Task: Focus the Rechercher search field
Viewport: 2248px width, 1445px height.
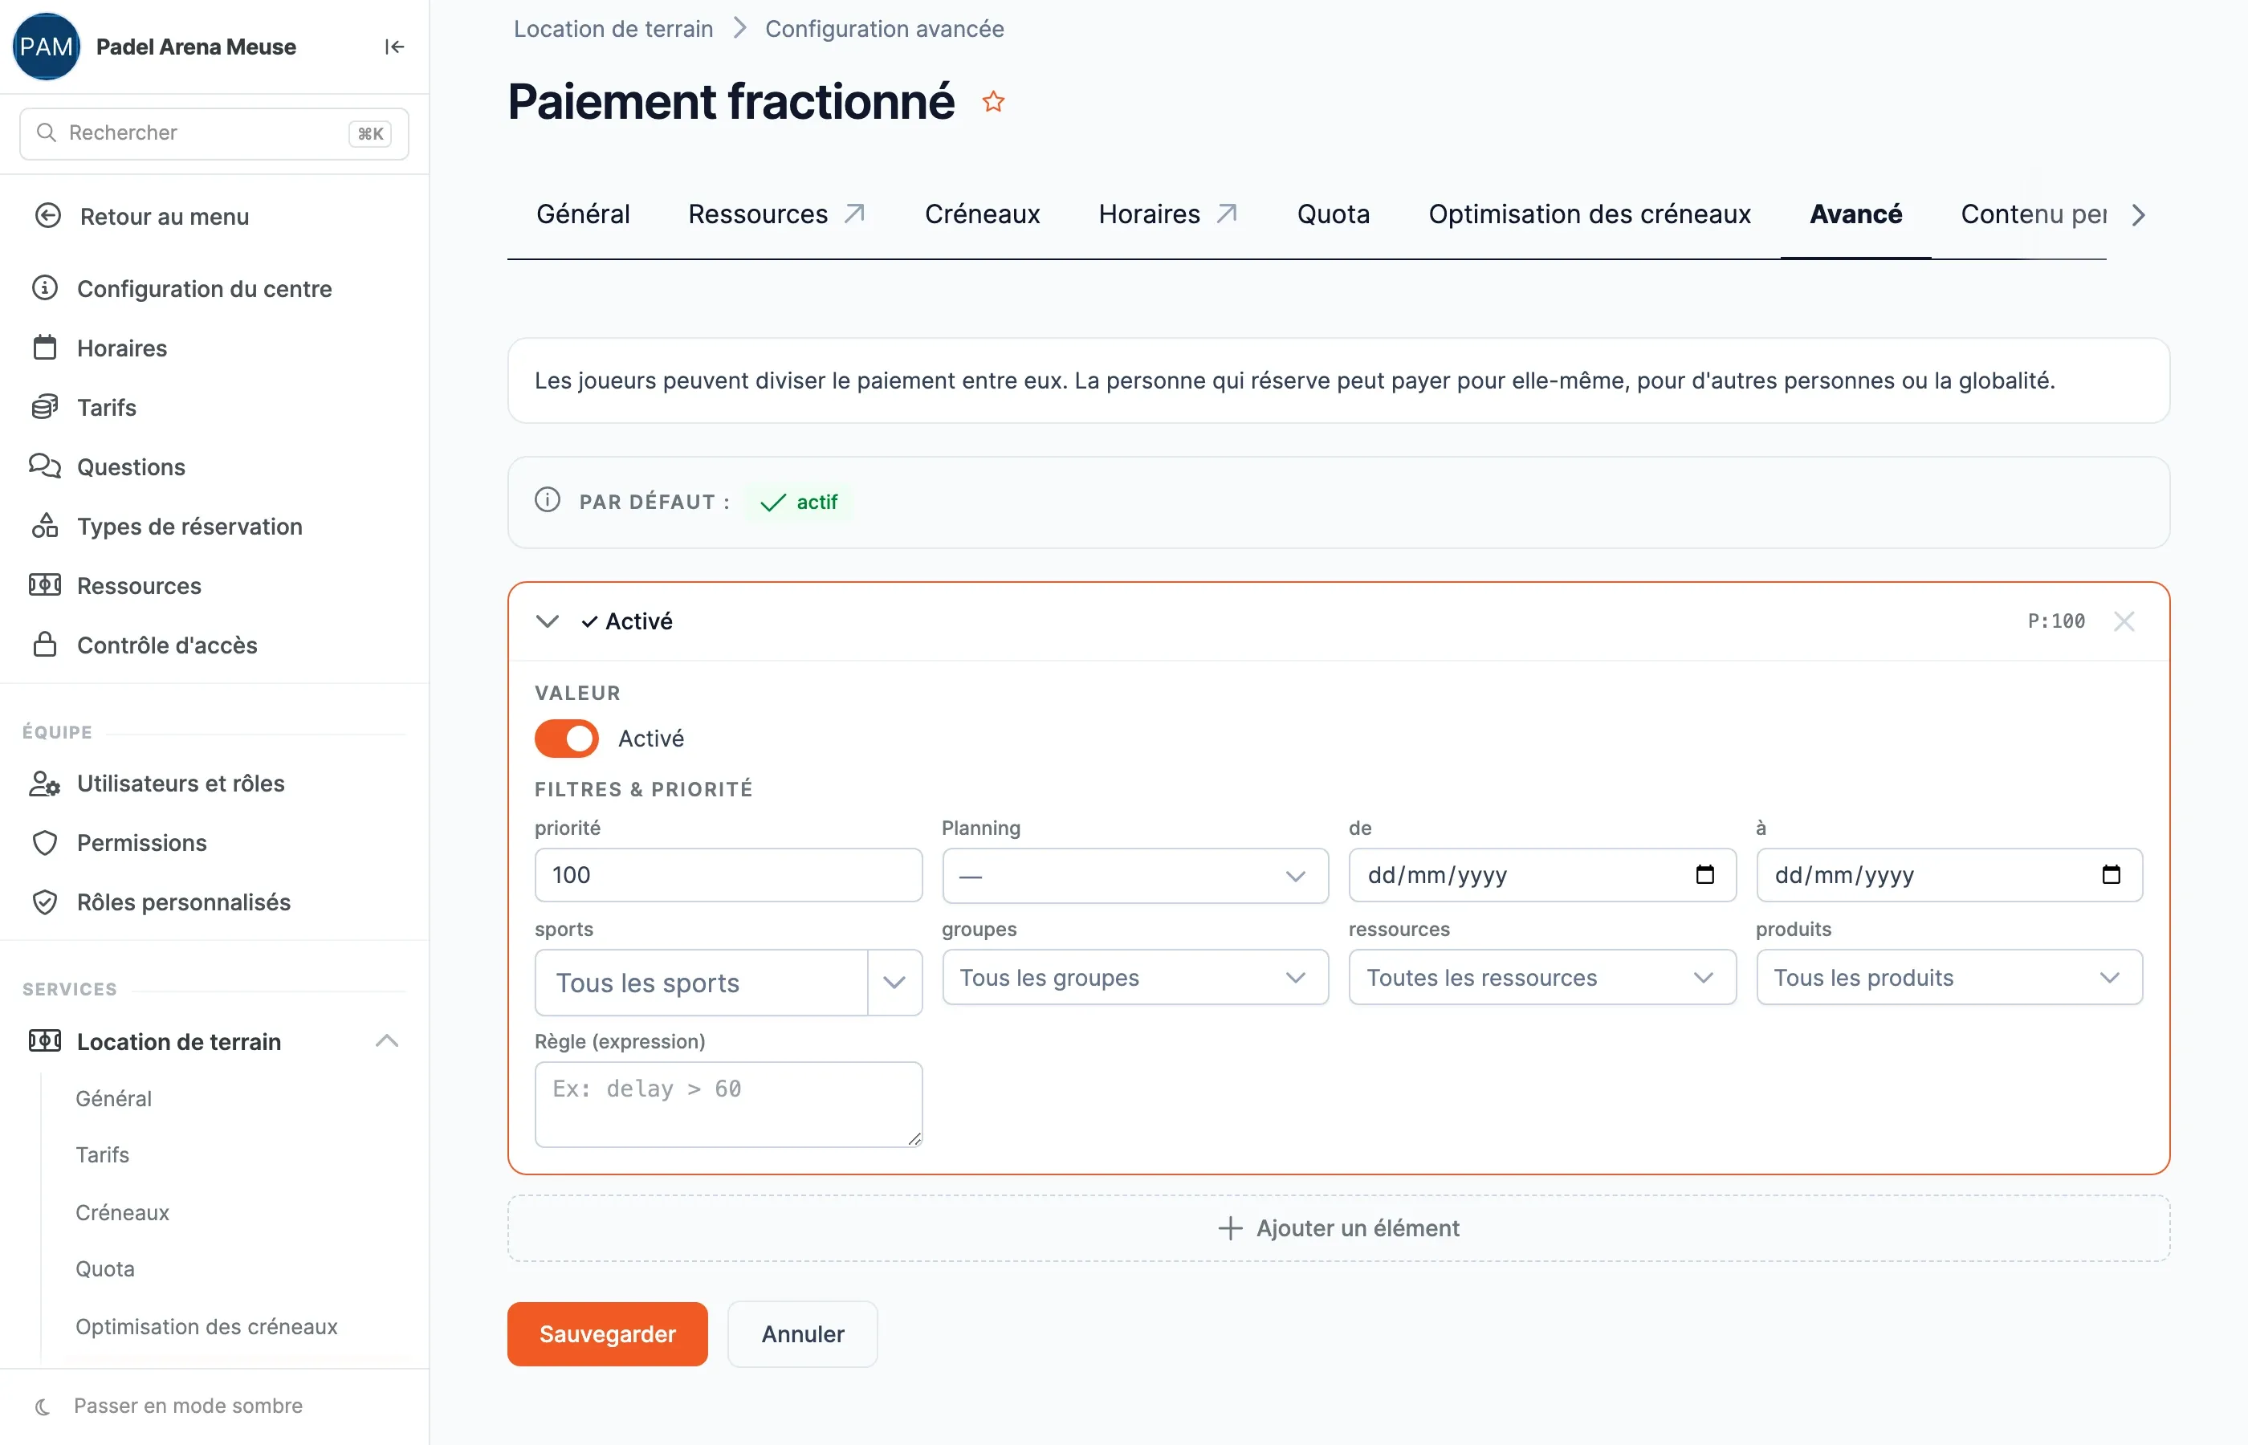Action: (x=214, y=133)
